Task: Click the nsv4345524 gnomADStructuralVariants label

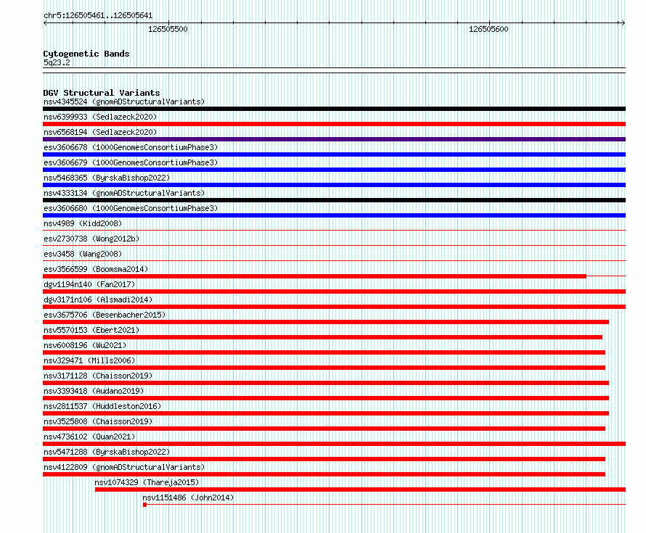Action: tap(124, 102)
